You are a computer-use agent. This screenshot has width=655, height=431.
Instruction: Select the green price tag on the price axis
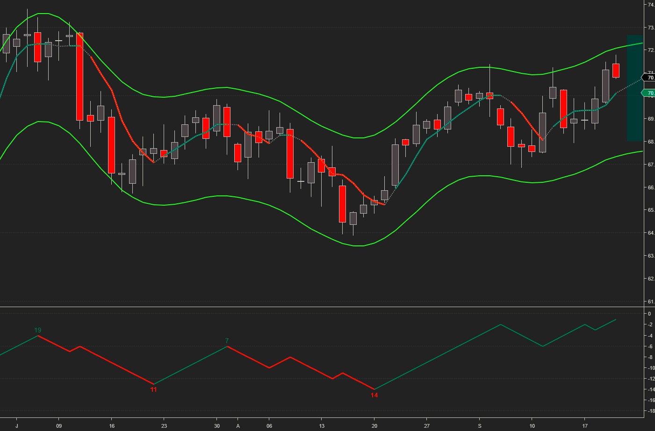(648, 93)
